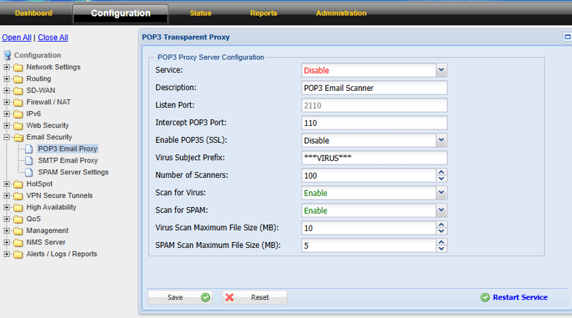Expand the IPv6 plus box
Viewport: 572px width, 318px height.
7,114
